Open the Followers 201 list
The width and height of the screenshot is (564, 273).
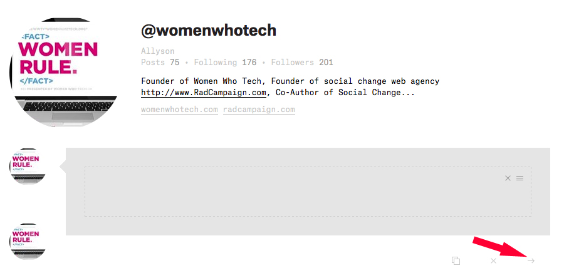(x=302, y=63)
